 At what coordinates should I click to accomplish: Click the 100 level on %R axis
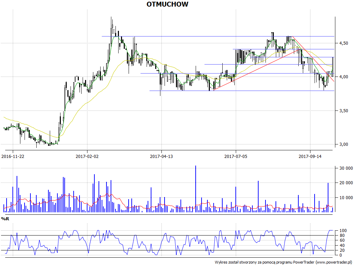point(343,231)
